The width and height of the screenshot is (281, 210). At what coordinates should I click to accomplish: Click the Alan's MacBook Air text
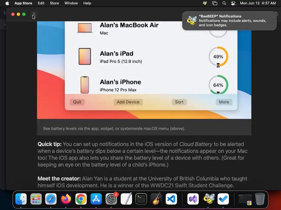(129, 25)
